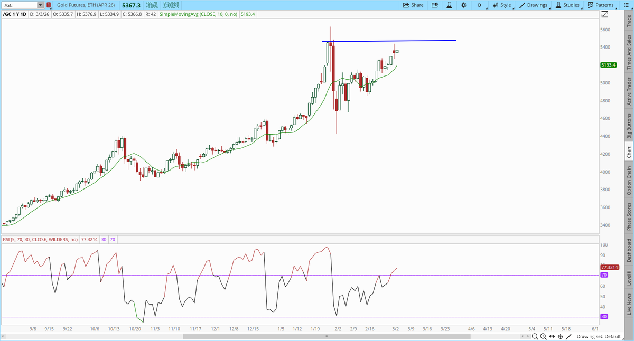The width and height of the screenshot is (634, 341).
Task: Click the zoom out magnifier icon
Action: pos(535,336)
